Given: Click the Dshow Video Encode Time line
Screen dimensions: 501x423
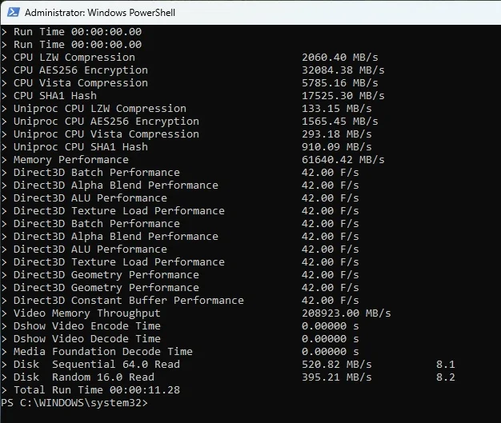Looking at the screenshot, I should coord(180,326).
